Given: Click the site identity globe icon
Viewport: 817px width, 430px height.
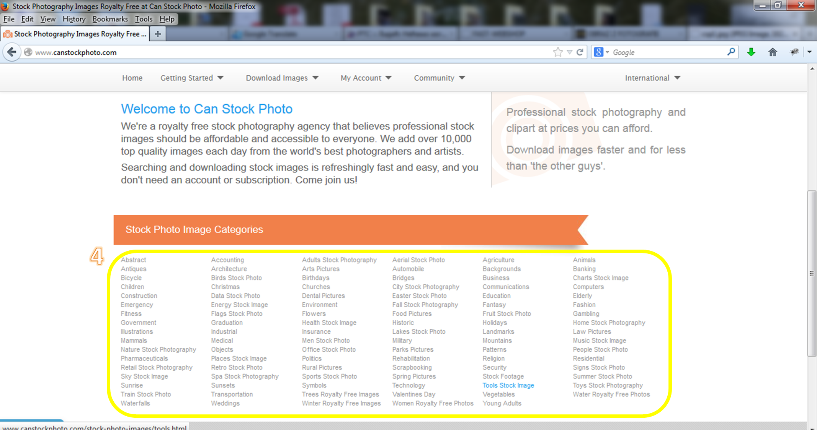Looking at the screenshot, I should click(28, 52).
